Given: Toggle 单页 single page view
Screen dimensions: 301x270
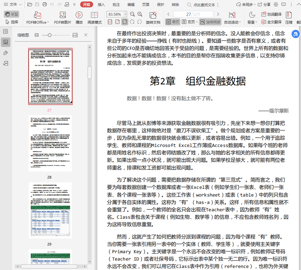Looking at the screenshot, I should 173,22.
